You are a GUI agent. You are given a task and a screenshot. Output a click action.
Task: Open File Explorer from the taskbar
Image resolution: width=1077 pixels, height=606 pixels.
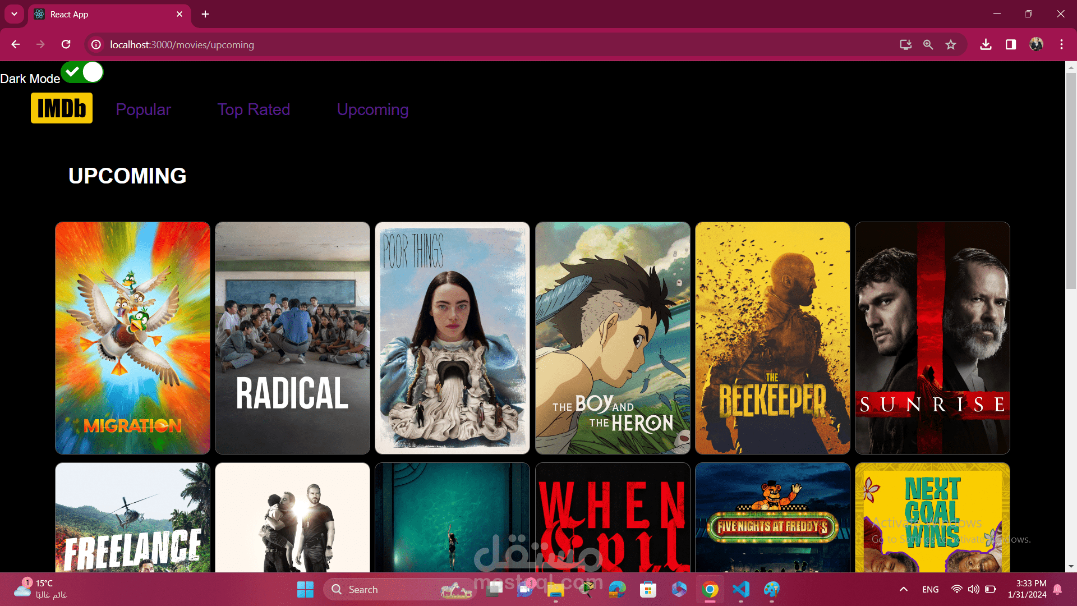tap(555, 589)
